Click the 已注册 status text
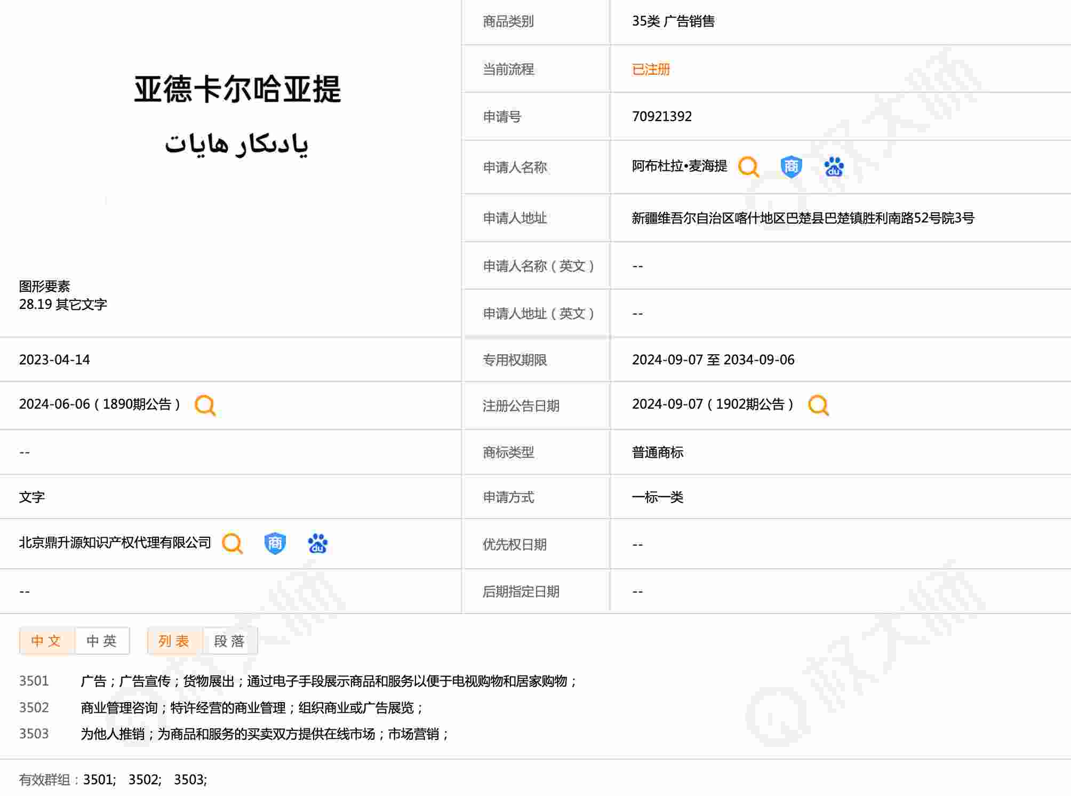Screen dimensions: 1071x796 [x=651, y=69]
